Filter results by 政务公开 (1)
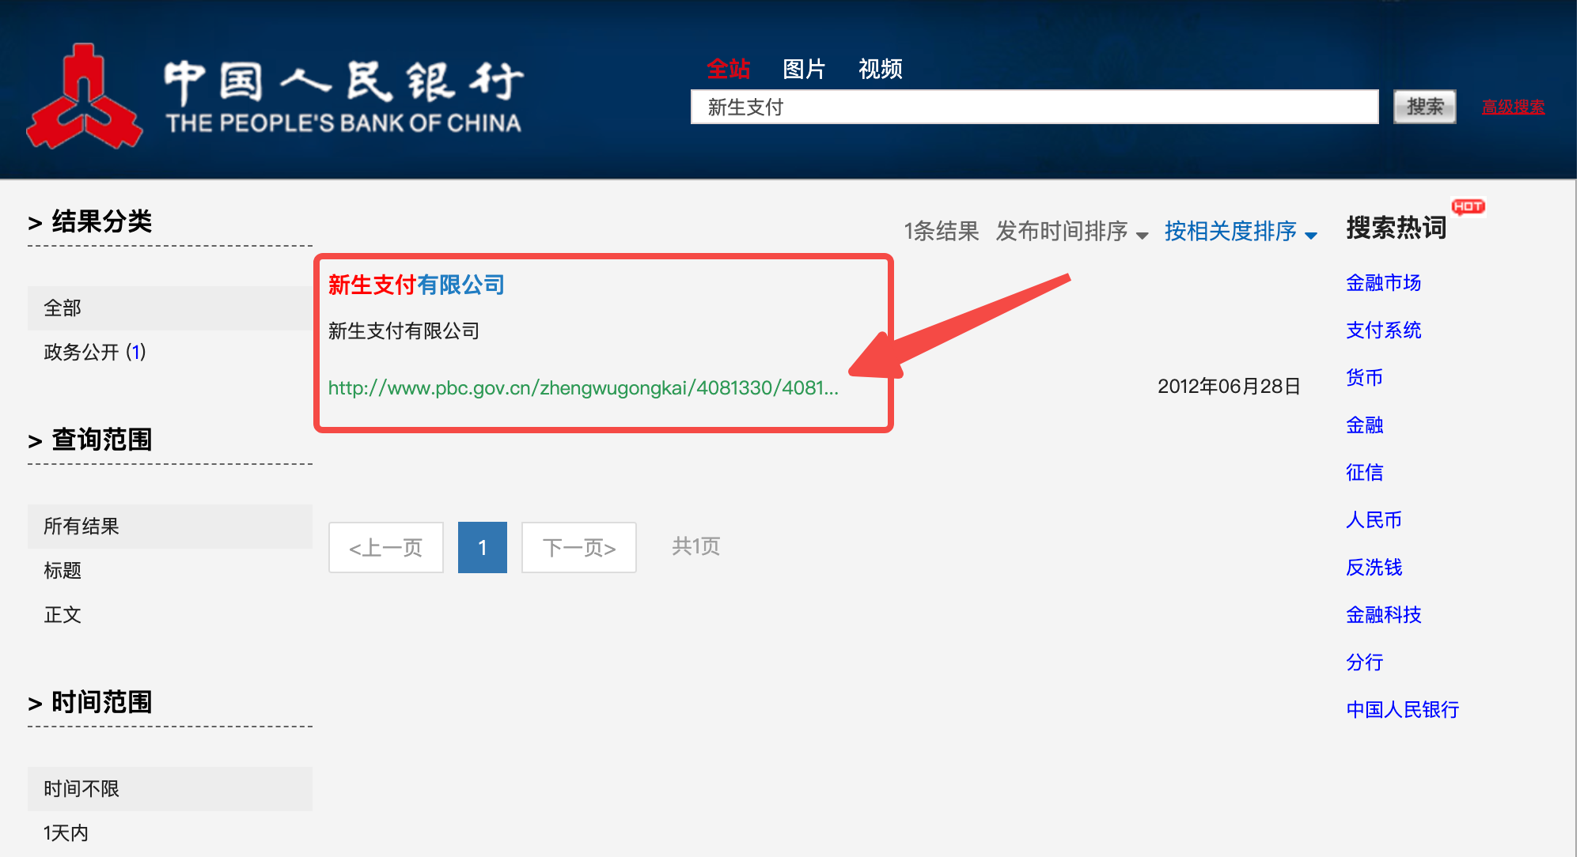 click(x=95, y=352)
